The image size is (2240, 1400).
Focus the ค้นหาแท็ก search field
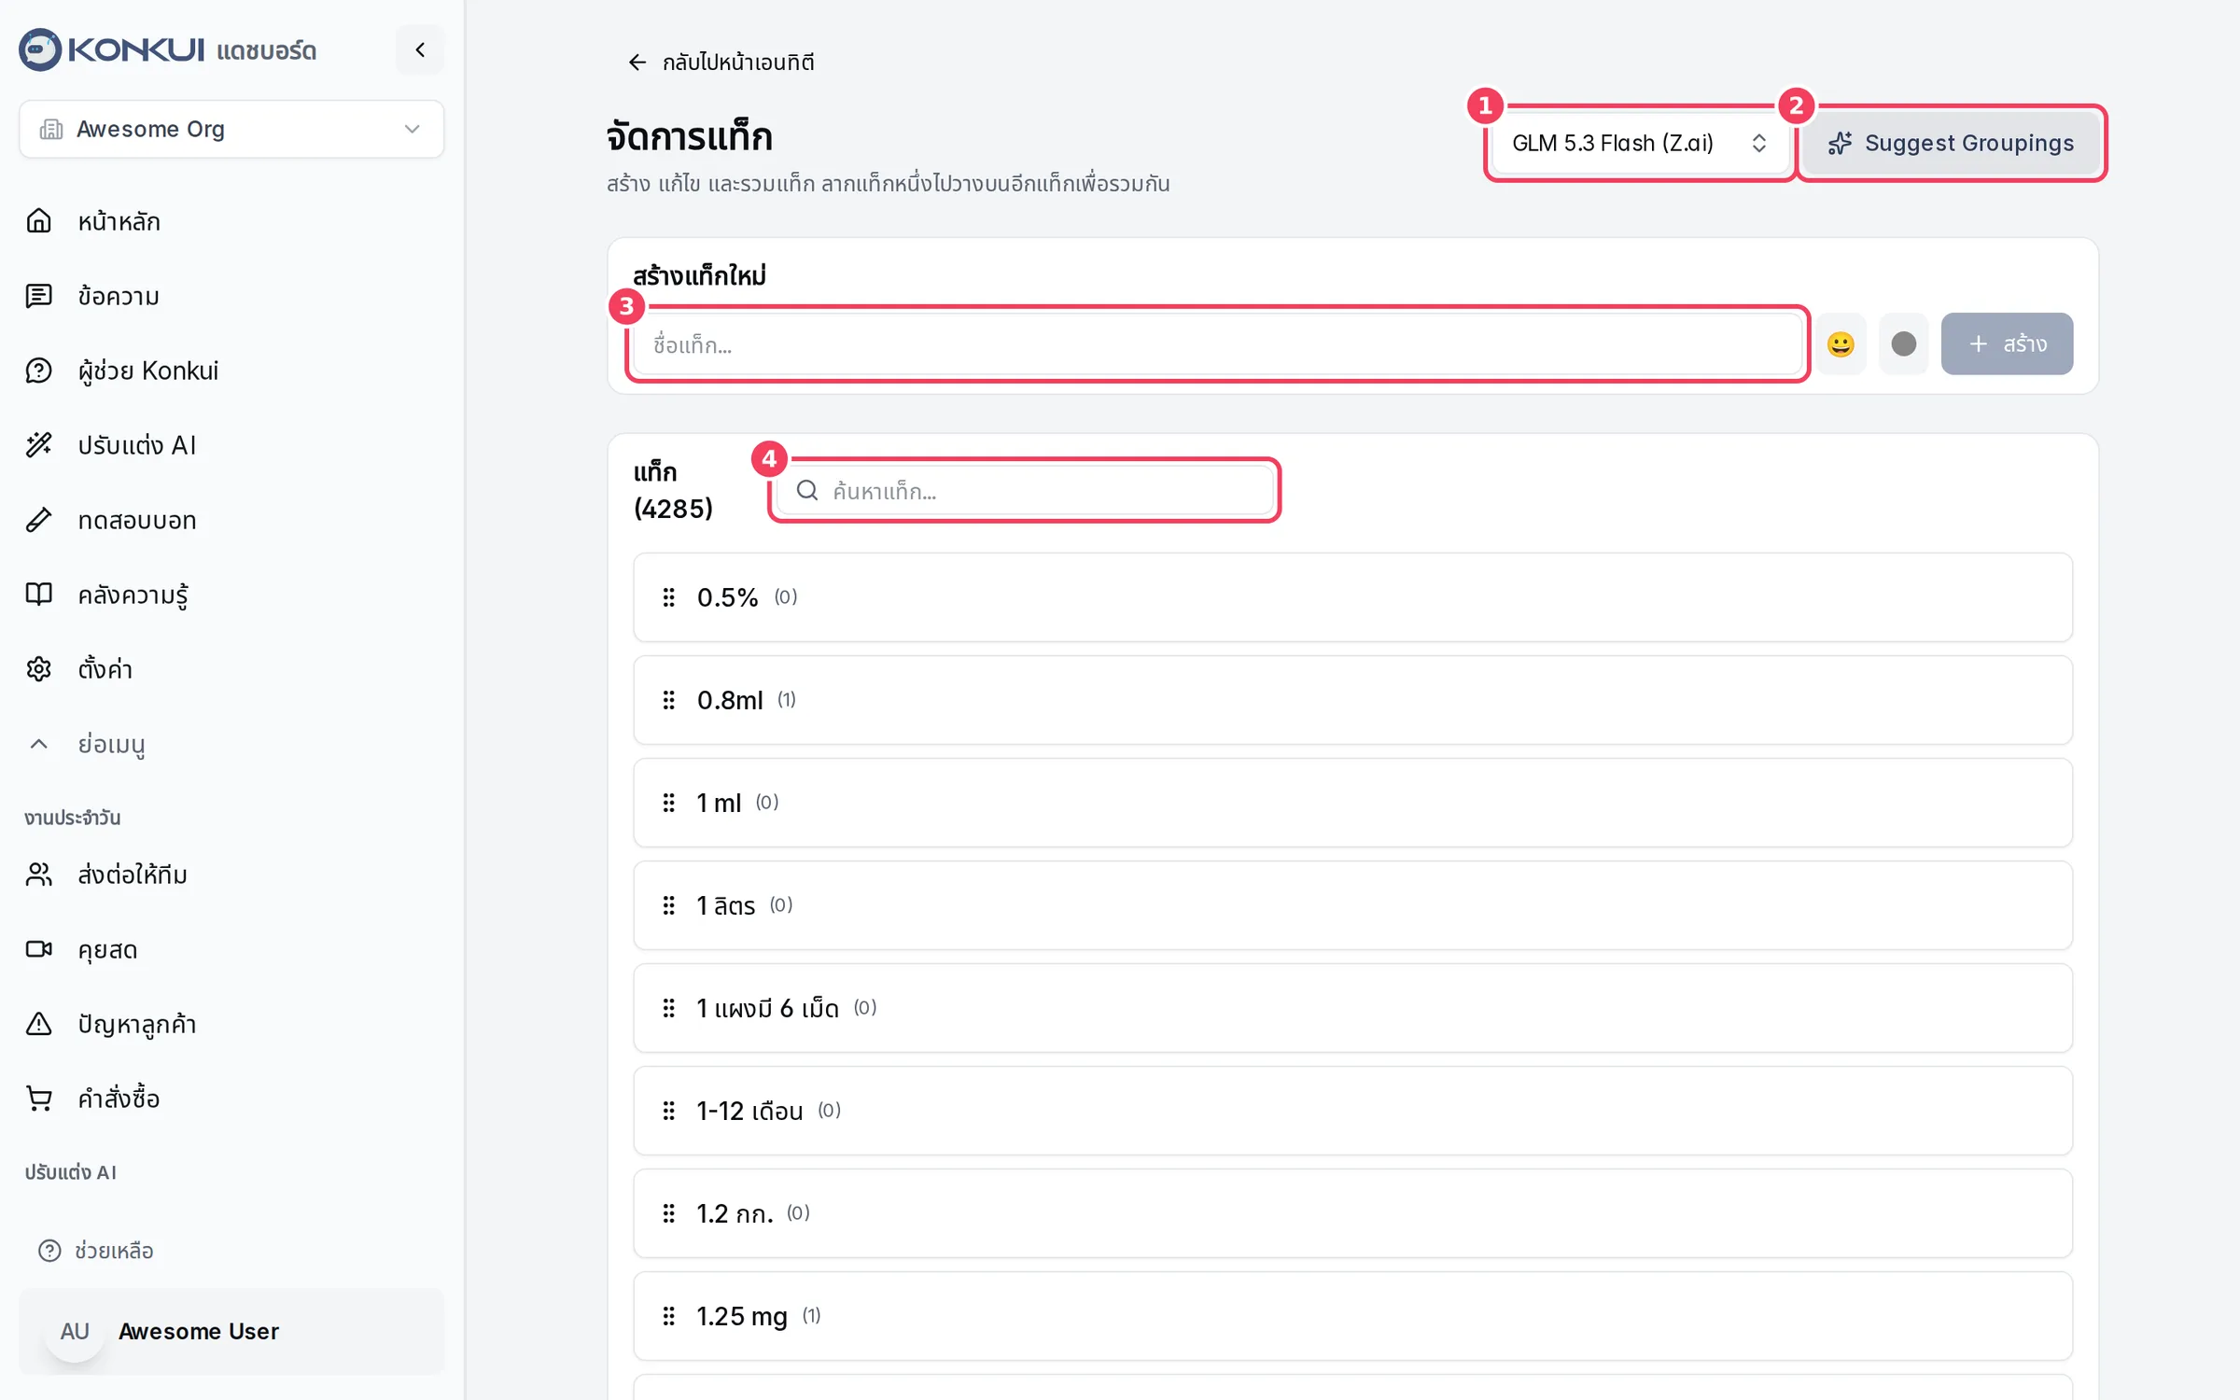[x=1025, y=491]
